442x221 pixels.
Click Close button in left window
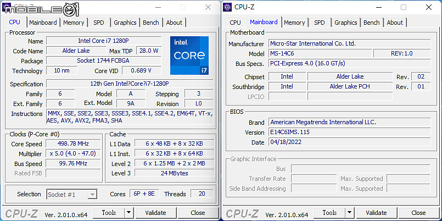pyautogui.click(x=198, y=213)
